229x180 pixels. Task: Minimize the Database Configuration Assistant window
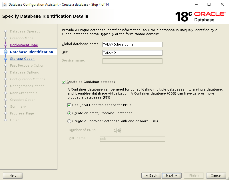(x=196, y=4)
